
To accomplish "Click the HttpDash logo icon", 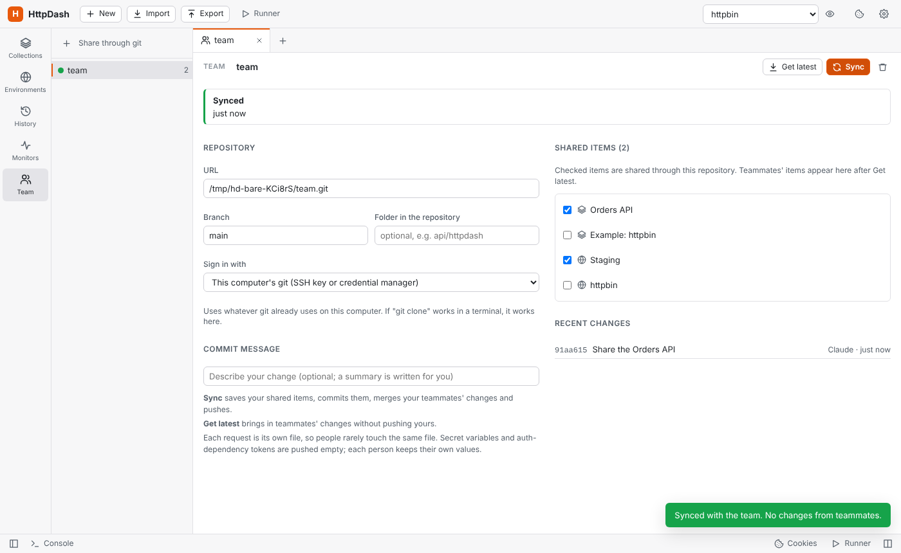I will click(x=15, y=14).
